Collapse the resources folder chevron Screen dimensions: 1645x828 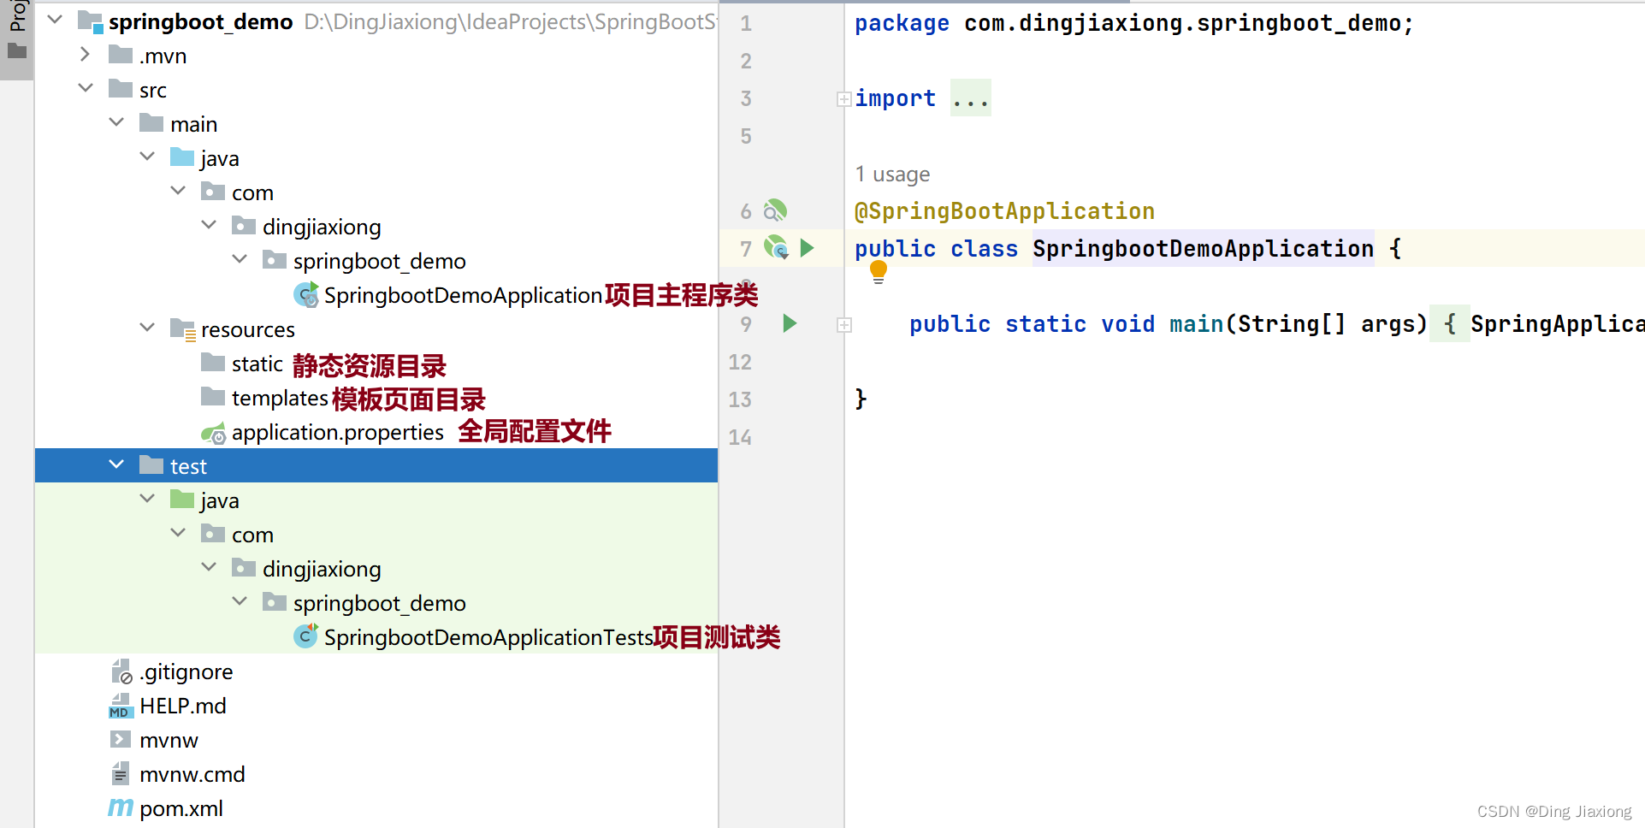[x=147, y=328]
